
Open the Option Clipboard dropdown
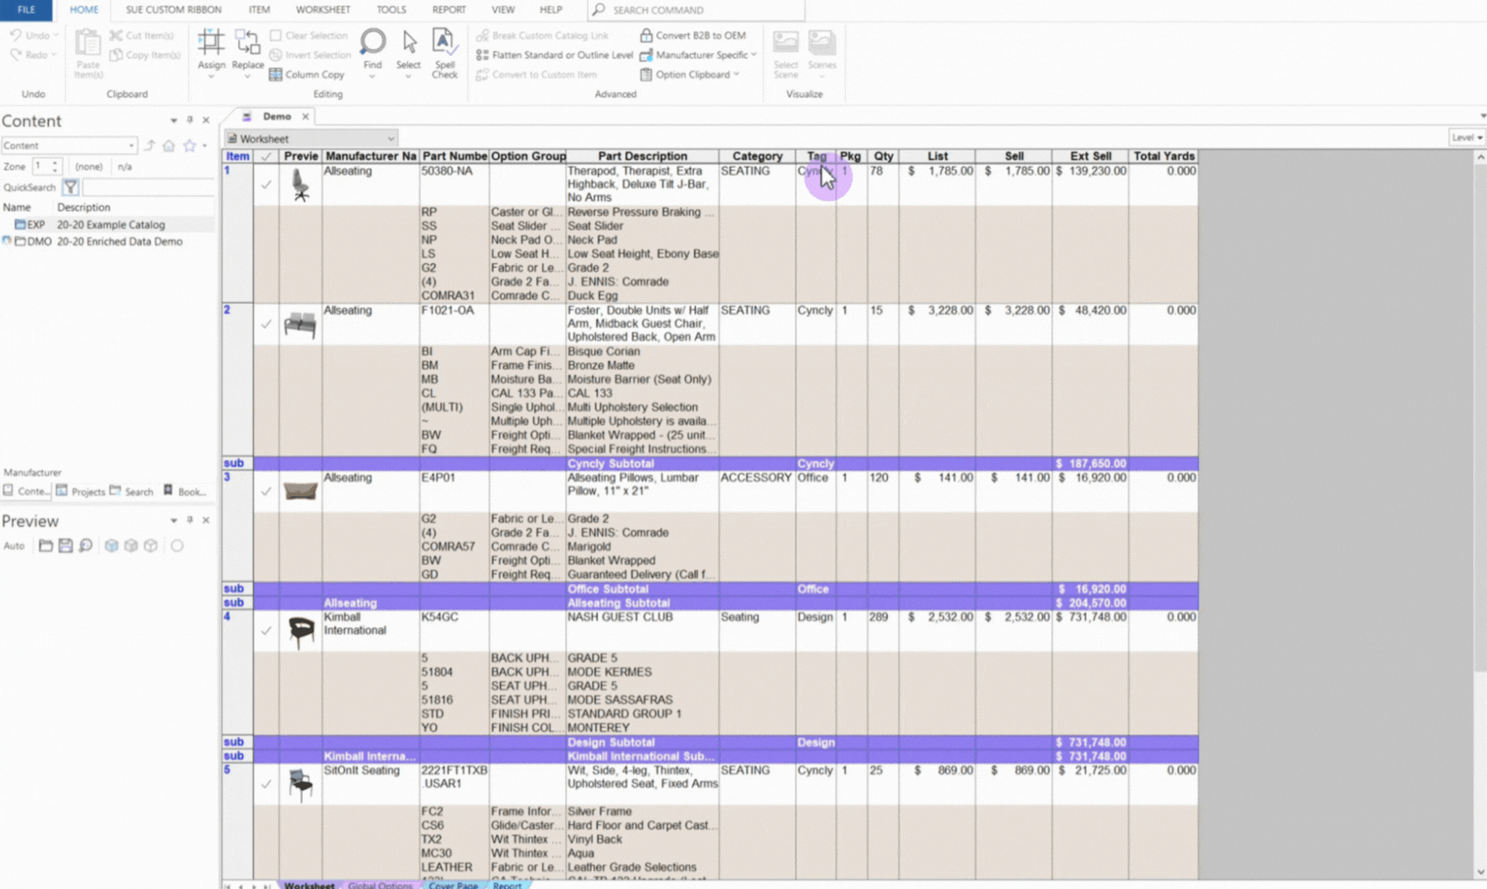pos(735,74)
